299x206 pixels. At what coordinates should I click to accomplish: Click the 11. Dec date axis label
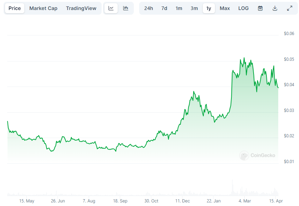[x=182, y=201]
